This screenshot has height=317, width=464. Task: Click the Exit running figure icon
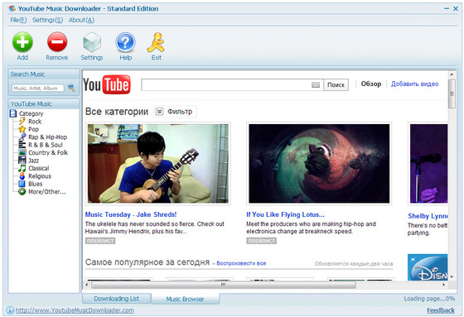[156, 42]
